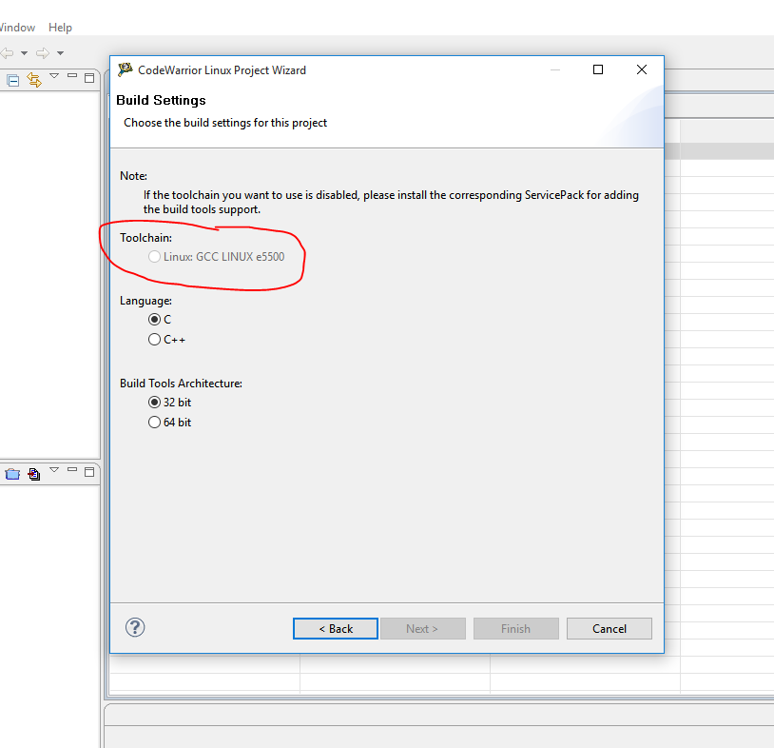The height and width of the screenshot is (748, 774).
Task: Collapse all in upper left panel
Action: click(x=12, y=80)
